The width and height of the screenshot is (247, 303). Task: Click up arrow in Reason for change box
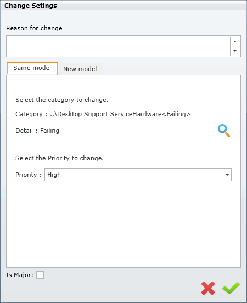[235, 42]
